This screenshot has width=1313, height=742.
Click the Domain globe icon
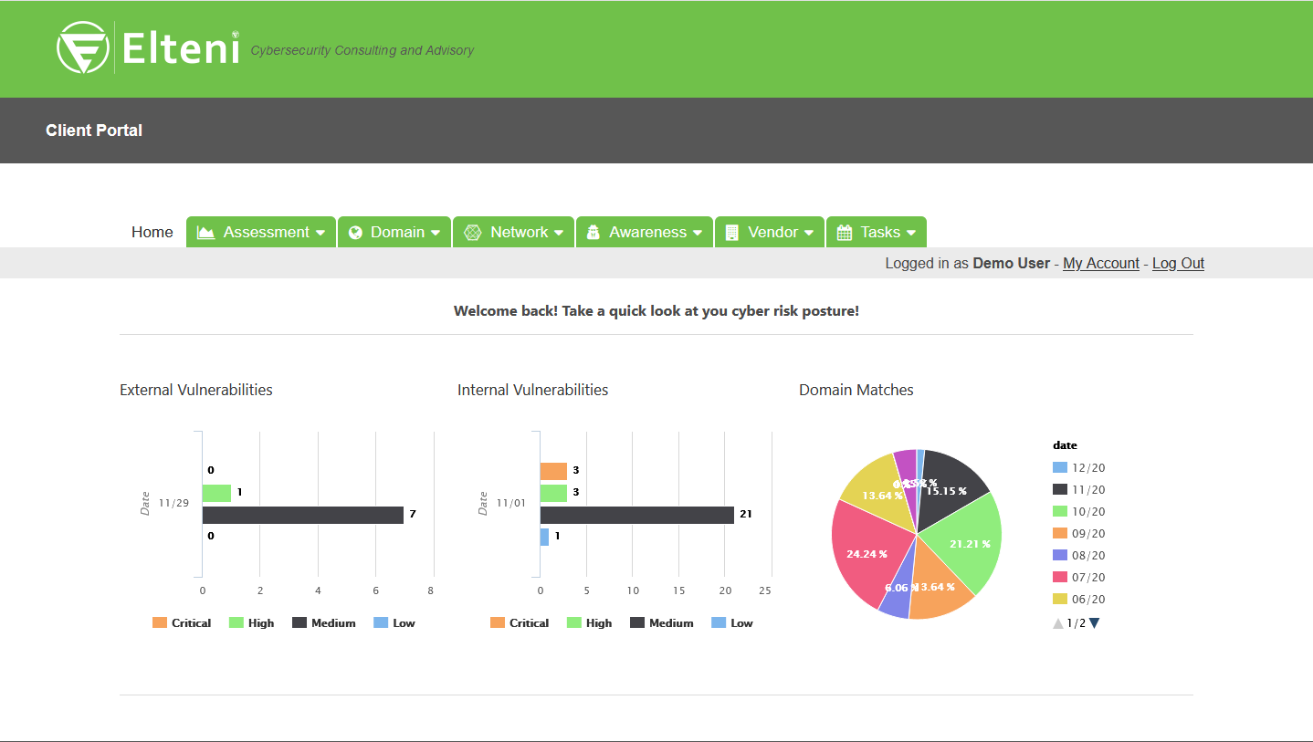coord(355,233)
